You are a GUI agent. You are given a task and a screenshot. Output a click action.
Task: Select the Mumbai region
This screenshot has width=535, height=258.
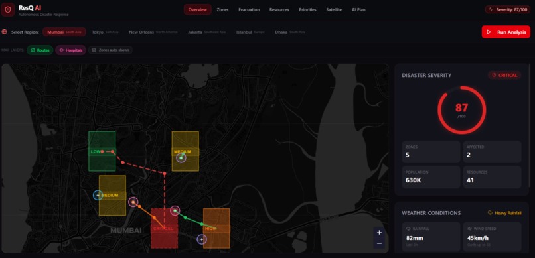click(x=64, y=32)
